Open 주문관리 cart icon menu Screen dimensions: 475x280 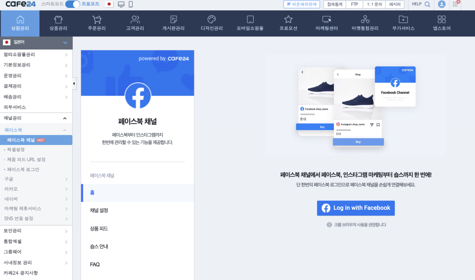[x=97, y=23]
